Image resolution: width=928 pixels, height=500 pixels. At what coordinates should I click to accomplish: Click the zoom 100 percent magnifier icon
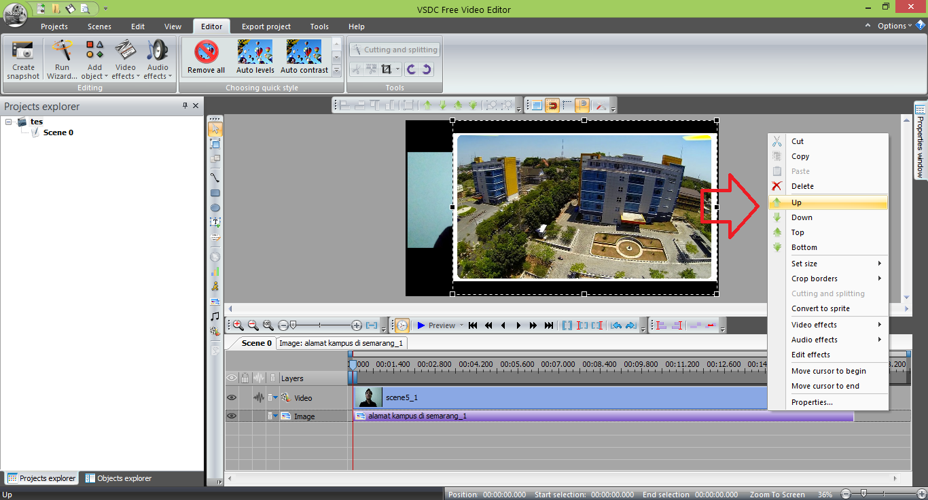268,325
